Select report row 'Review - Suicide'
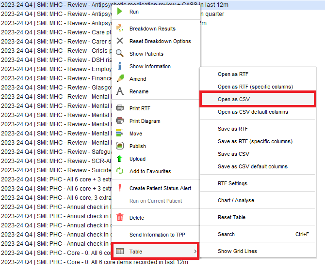This screenshot has width=325, height=268. (x=56, y=170)
